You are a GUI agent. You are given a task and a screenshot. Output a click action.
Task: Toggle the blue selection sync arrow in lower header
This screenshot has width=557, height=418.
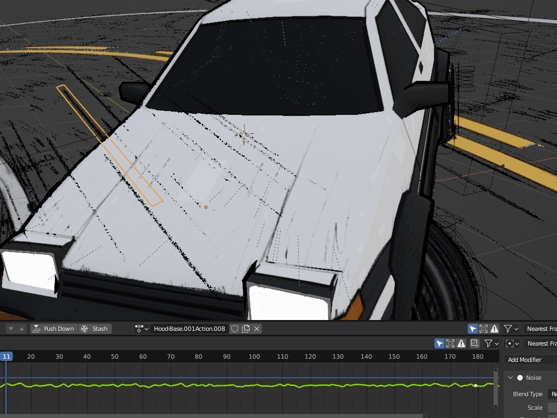473,328
